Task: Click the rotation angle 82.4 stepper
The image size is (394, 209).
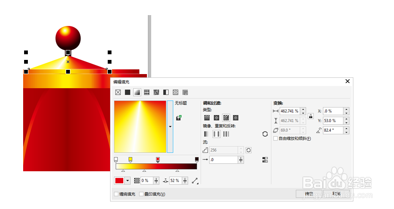Action: click(346, 130)
